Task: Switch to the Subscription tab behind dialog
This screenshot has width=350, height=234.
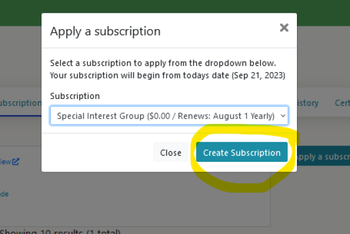Action: [x=20, y=103]
